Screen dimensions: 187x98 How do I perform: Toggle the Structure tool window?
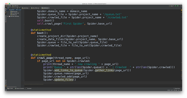pyautogui.click(x=6, y=19)
